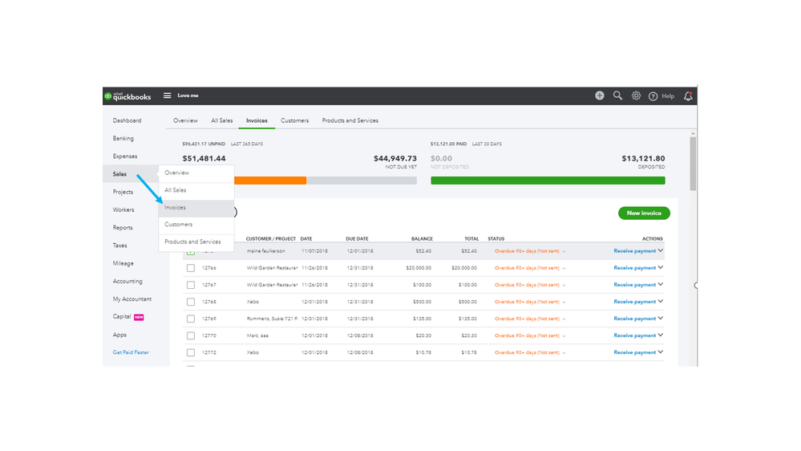Click the NEW badge beside Capital
Image resolution: width=801 pixels, height=451 pixels.
pyautogui.click(x=139, y=317)
